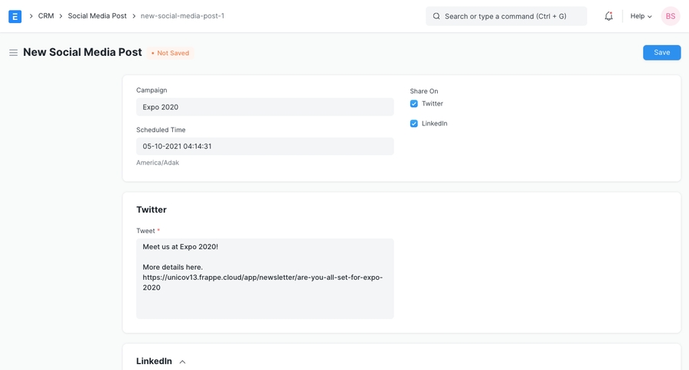Click the Twitter section heading
The width and height of the screenshot is (689, 370).
click(152, 209)
